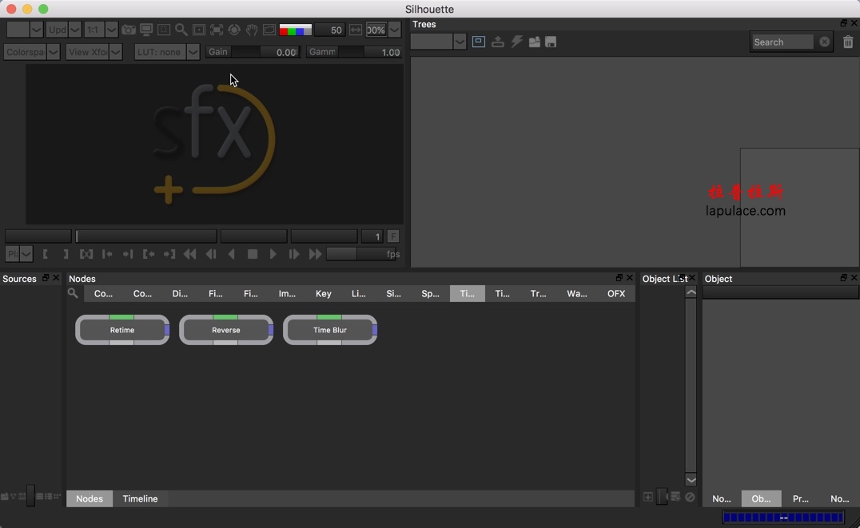Toggle the region of interest dotted-box icon
This screenshot has width=860, height=528.
pos(164,30)
